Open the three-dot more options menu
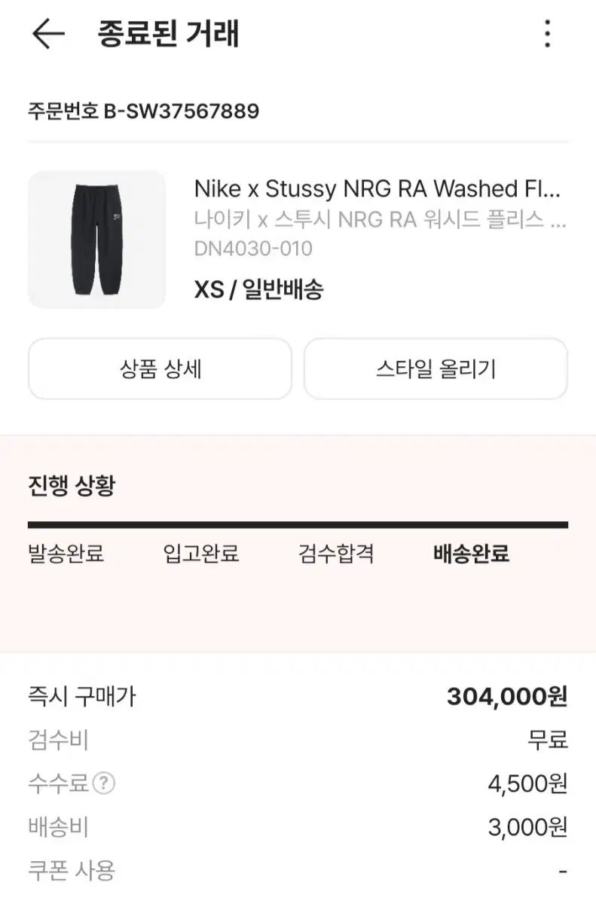This screenshot has height=904, width=596. pyautogui.click(x=548, y=34)
